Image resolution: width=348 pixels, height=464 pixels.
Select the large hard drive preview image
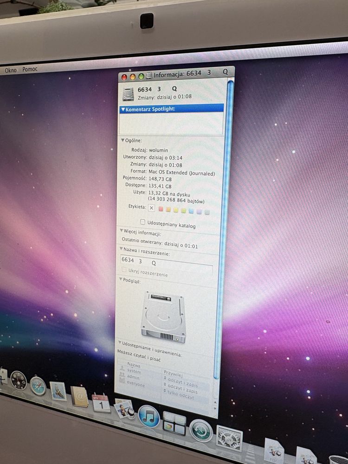pos(164,317)
